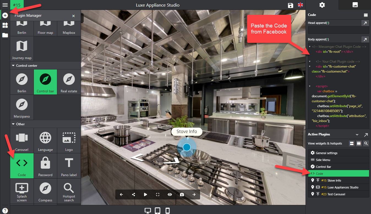Save the project with the floppy icon
The image size is (371, 214).
(290, 5)
